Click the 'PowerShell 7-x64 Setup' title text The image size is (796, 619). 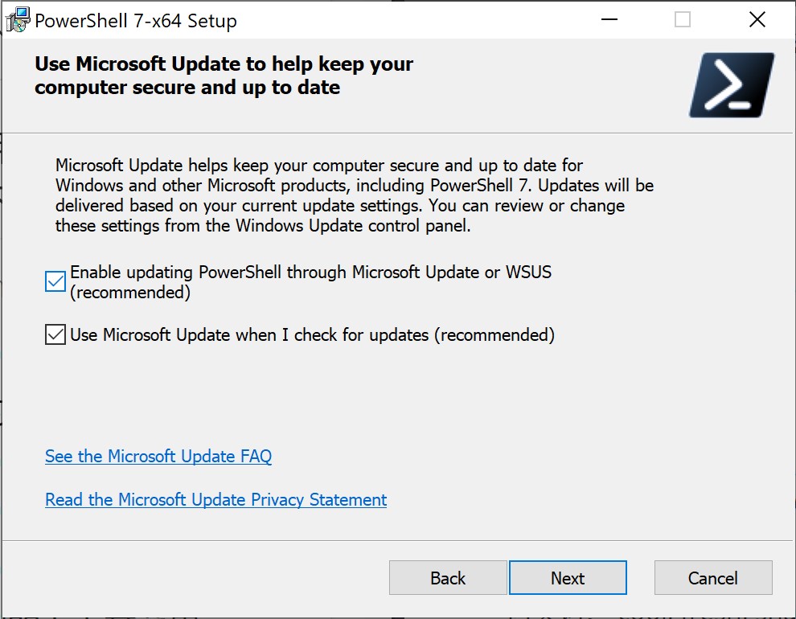click(x=136, y=21)
